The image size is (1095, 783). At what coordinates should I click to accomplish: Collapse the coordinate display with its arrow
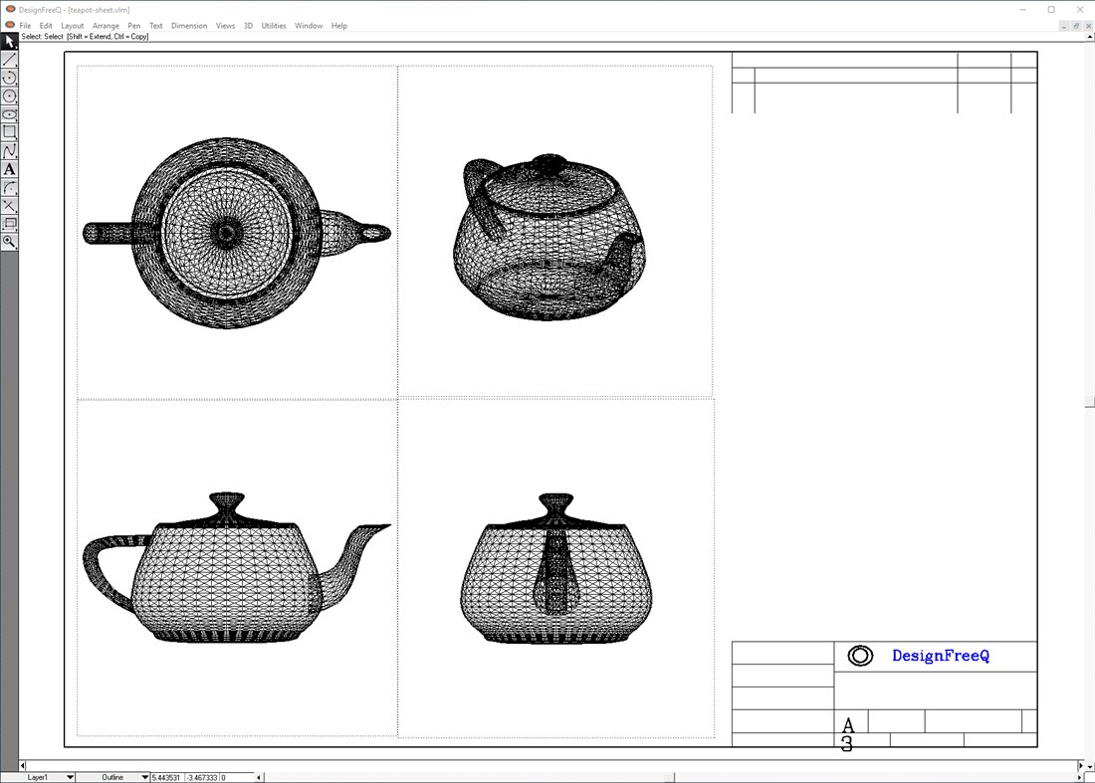tap(257, 776)
